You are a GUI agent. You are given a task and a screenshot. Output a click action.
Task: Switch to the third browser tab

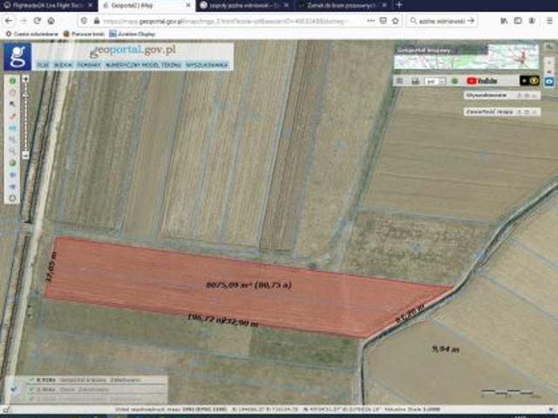244,5
